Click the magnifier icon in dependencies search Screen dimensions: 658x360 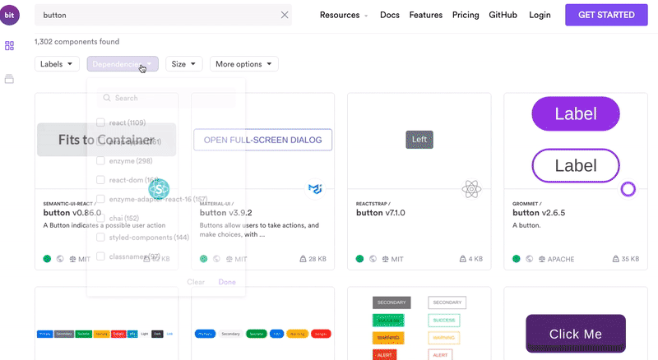[107, 98]
